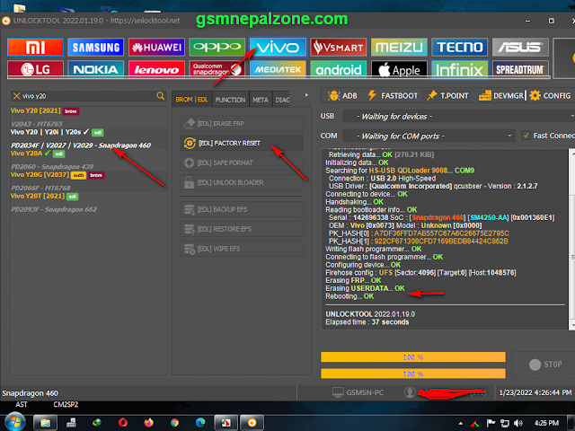Open the DEVMGR device manager

501,96
